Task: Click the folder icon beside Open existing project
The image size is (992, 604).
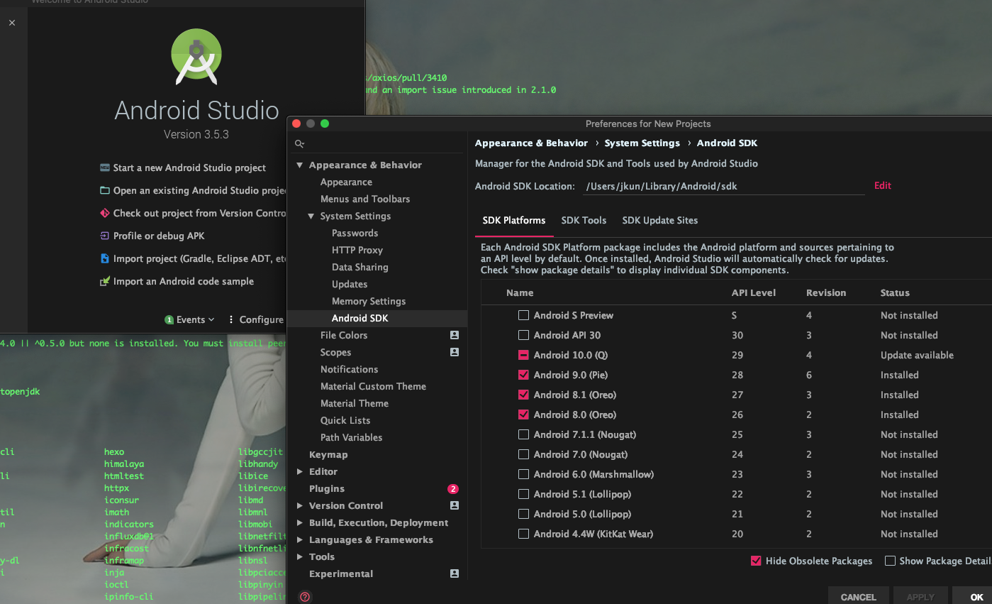Action: click(x=105, y=190)
